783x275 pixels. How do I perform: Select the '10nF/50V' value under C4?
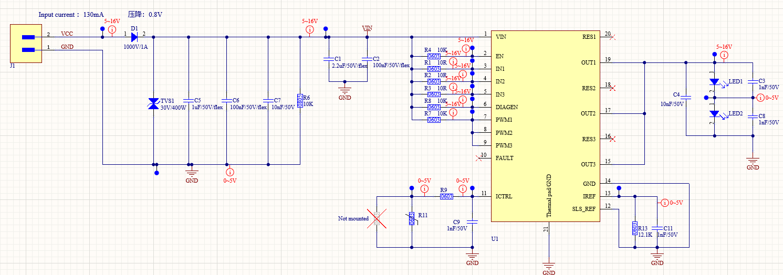tap(672, 104)
